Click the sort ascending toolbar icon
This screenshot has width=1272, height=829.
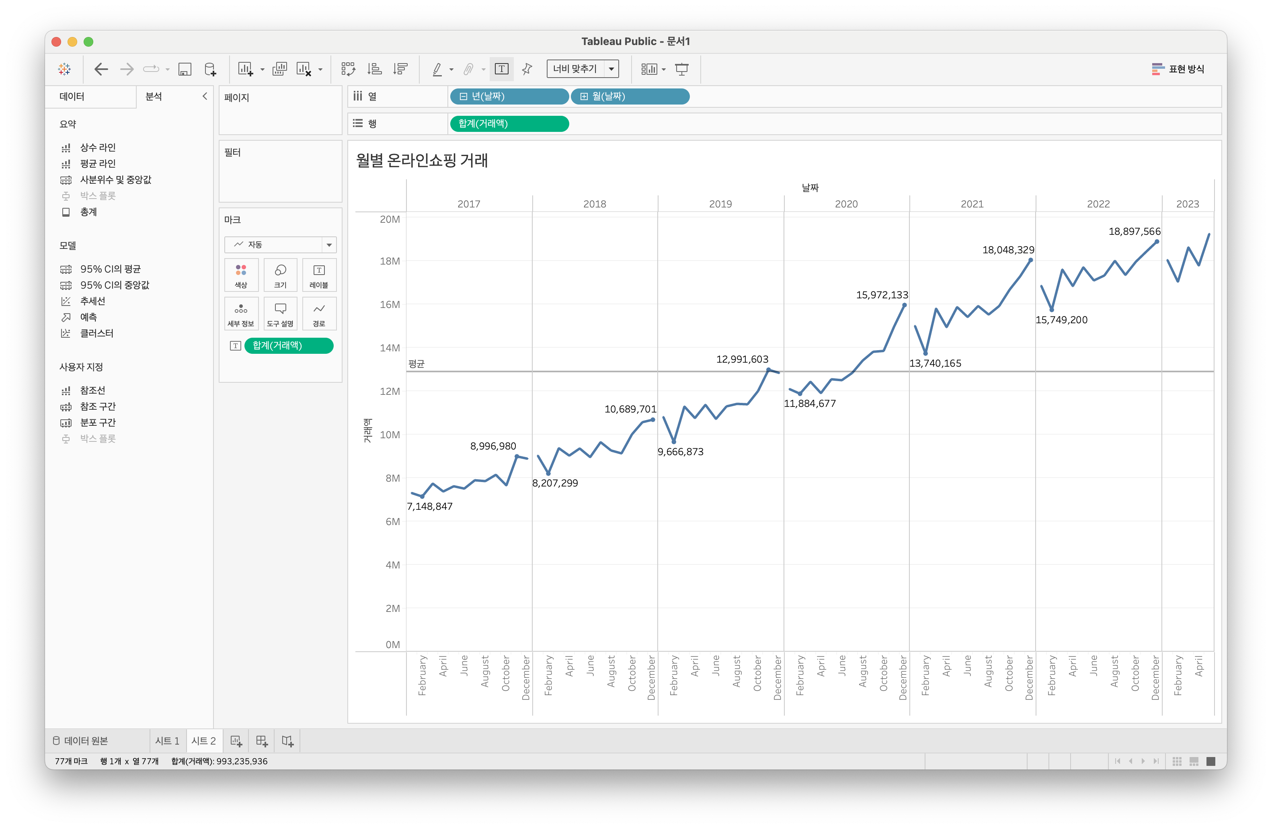pos(374,69)
